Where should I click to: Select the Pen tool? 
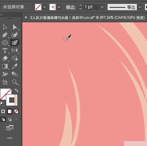click(x=5, y=35)
